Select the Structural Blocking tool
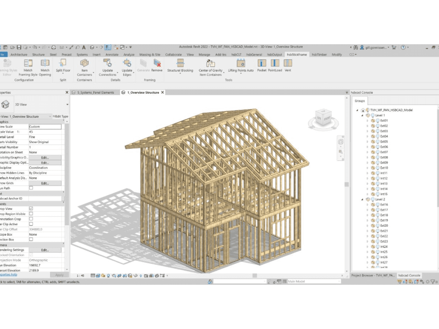The width and height of the screenshot is (439, 329). [x=180, y=63]
